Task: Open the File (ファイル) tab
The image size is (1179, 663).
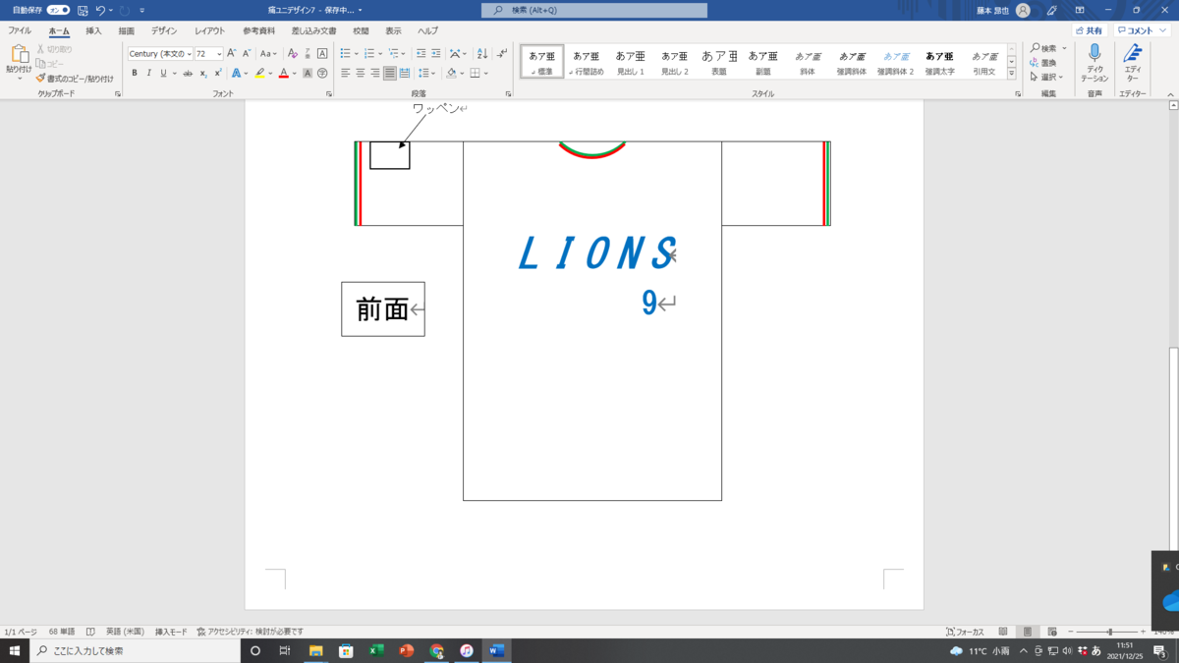Action: 20,30
